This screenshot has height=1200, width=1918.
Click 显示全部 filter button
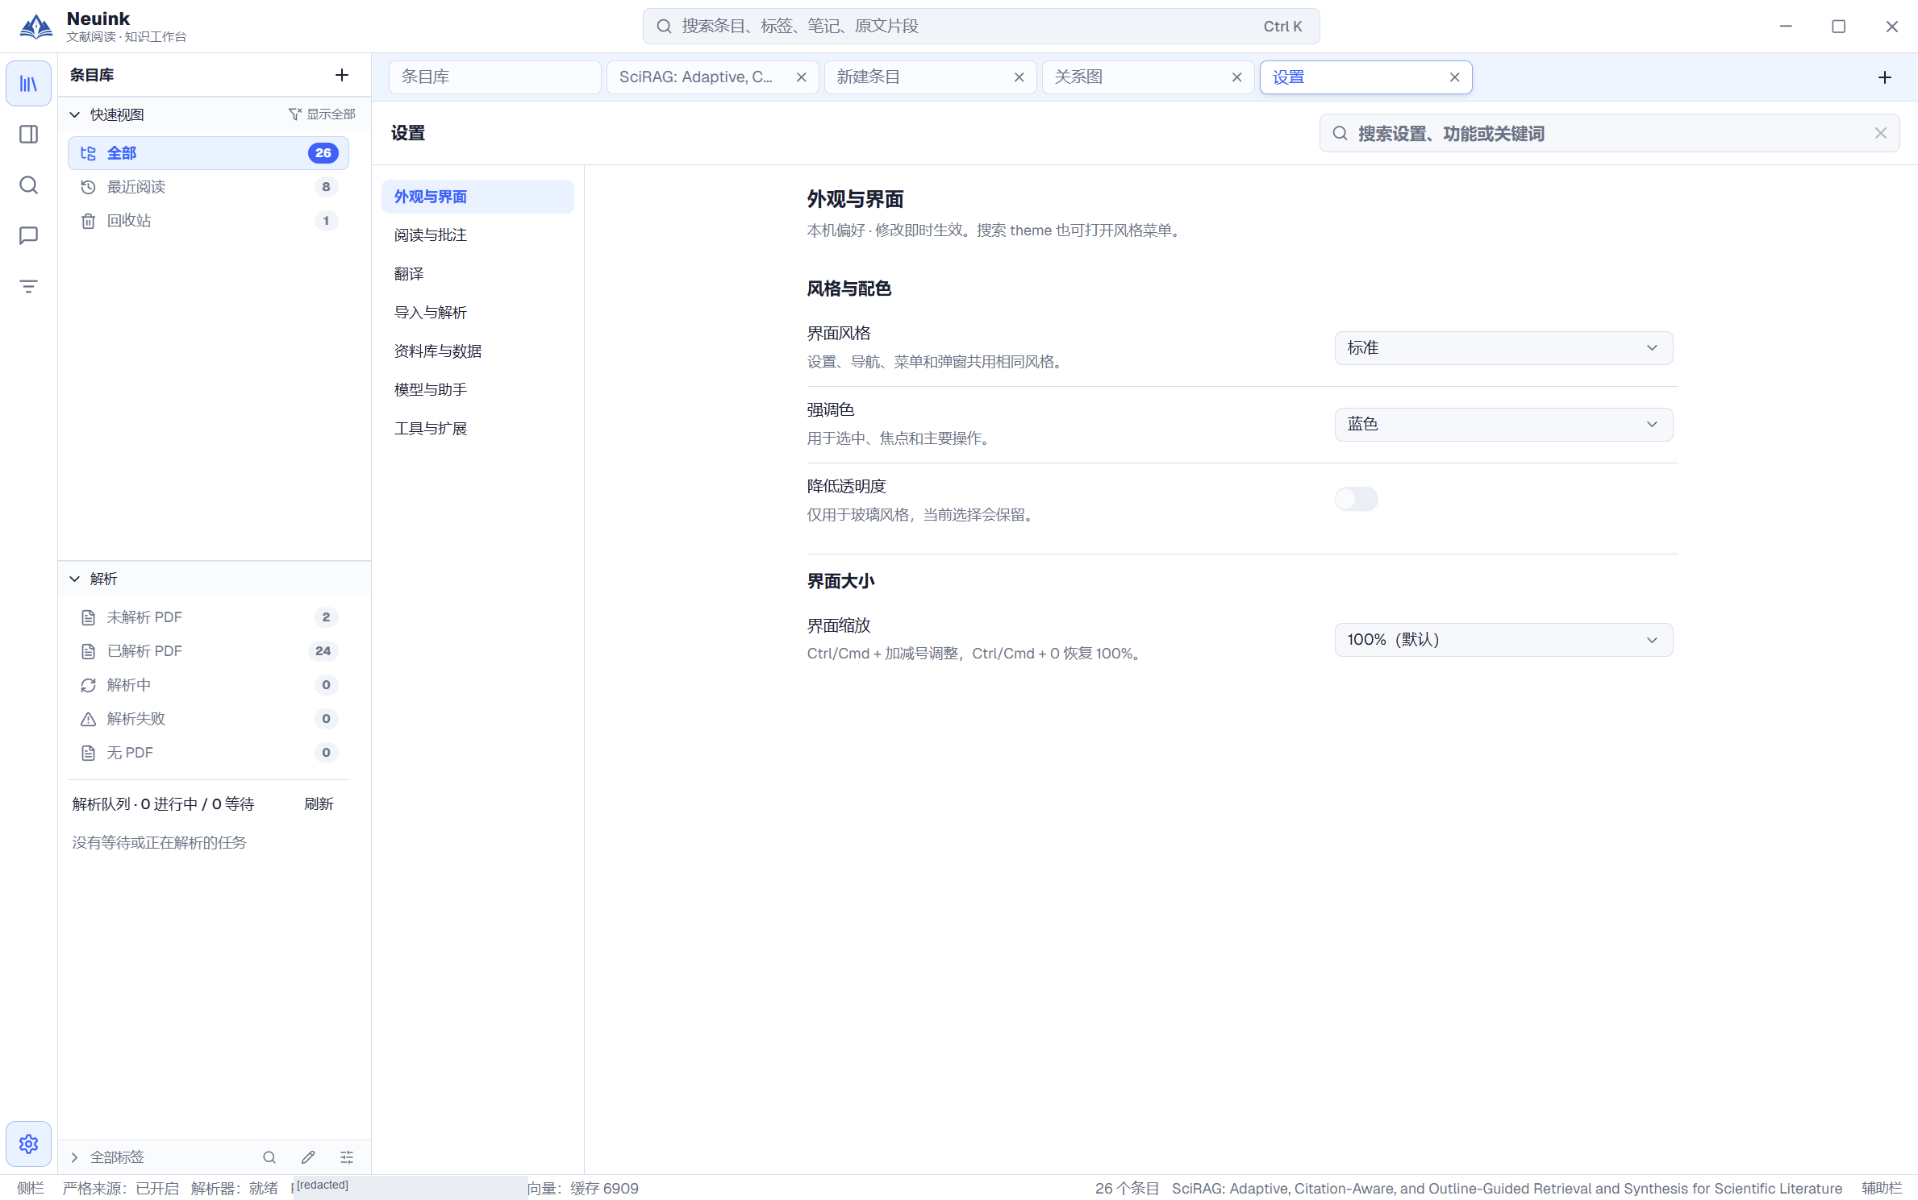click(322, 114)
